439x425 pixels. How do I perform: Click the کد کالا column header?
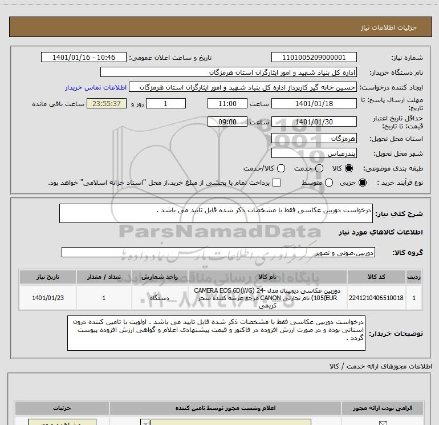376,277
